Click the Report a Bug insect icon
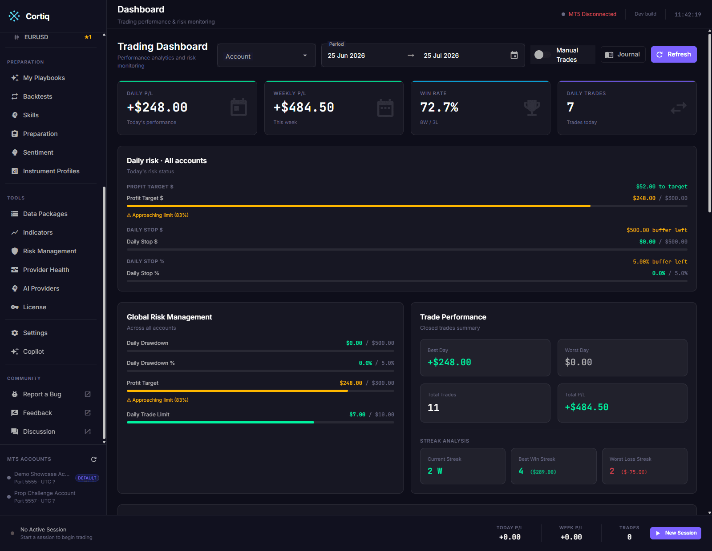The height and width of the screenshot is (551, 712). point(15,394)
